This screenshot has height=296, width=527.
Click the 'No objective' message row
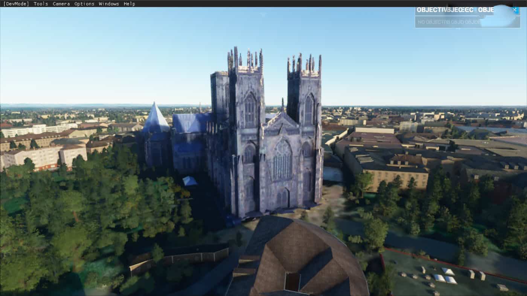(x=448, y=22)
